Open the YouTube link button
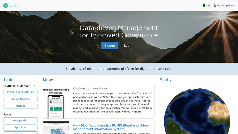 tap(20, 106)
